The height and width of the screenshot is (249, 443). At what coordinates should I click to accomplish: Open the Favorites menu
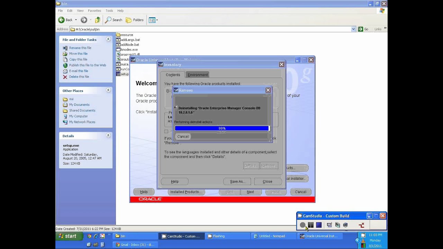point(94,11)
